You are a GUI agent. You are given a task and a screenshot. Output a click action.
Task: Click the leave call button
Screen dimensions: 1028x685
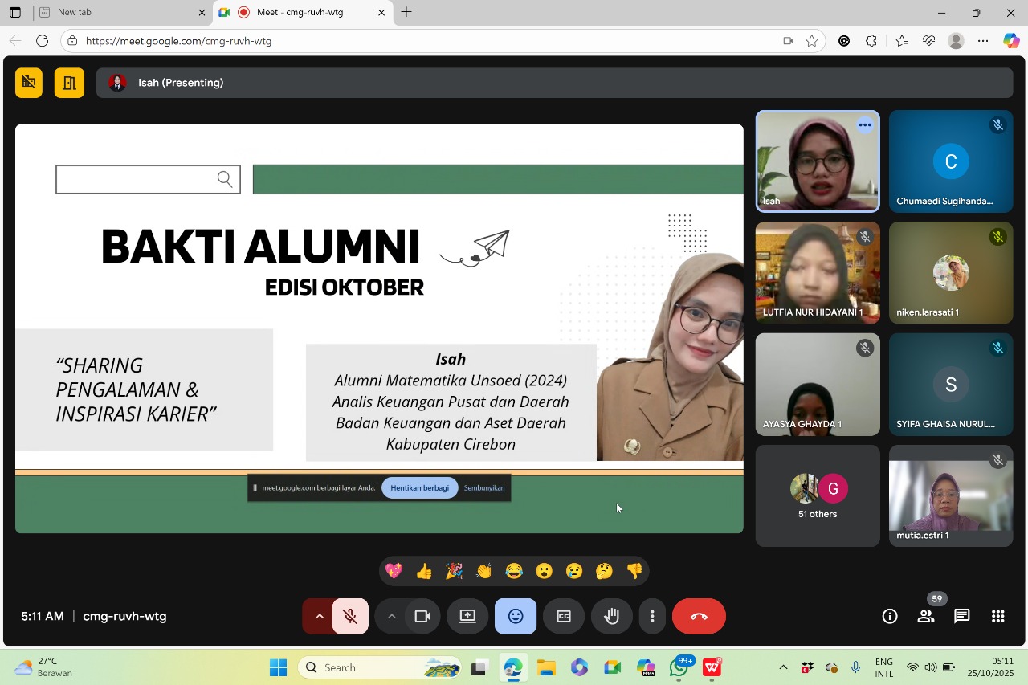pyautogui.click(x=699, y=617)
